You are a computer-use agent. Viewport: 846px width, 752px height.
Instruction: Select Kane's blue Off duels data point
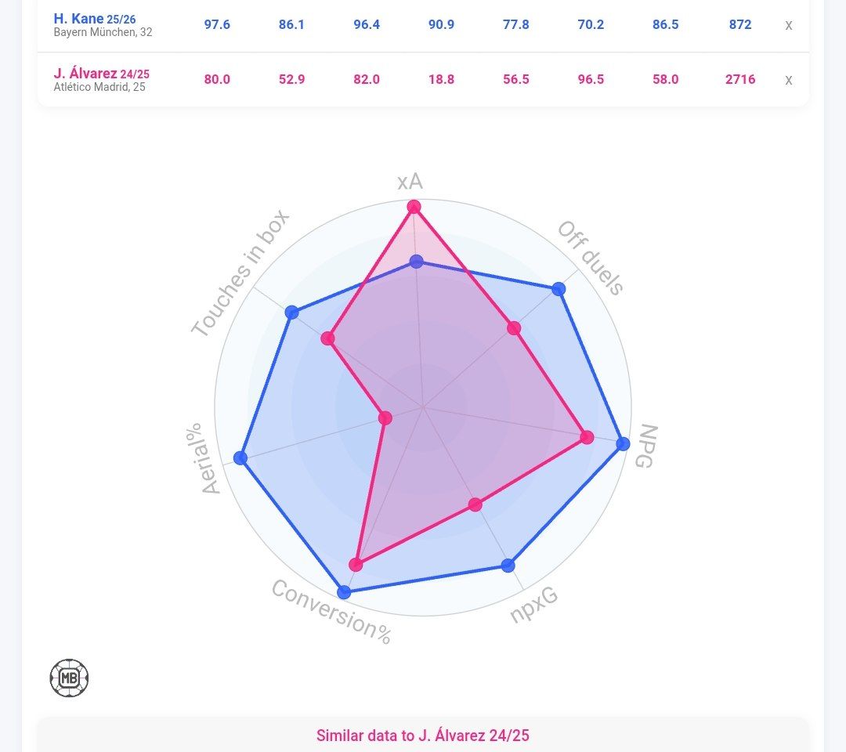click(559, 289)
